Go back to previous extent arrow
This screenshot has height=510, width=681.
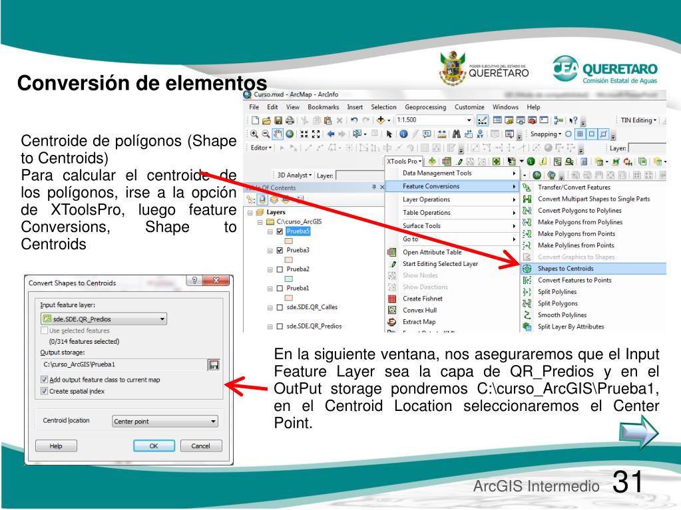click(331, 134)
